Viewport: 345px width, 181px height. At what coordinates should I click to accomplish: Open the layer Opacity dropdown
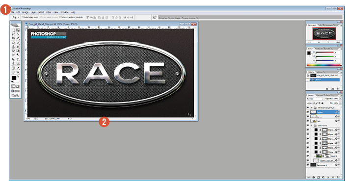[x=341, y=99]
